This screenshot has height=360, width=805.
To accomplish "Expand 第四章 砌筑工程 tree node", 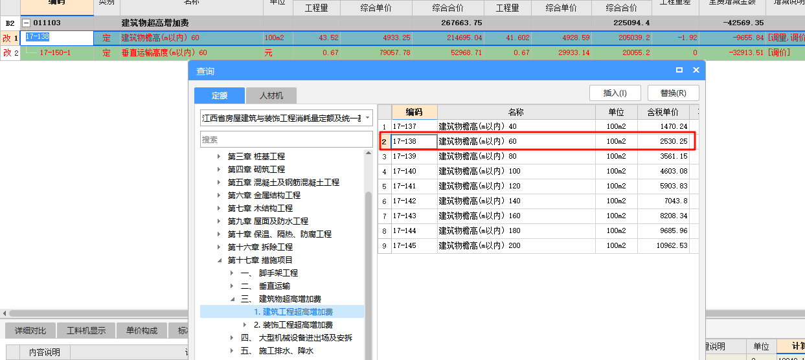I will point(219,170).
